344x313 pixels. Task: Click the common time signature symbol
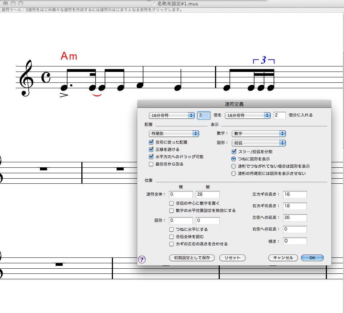pos(46,77)
